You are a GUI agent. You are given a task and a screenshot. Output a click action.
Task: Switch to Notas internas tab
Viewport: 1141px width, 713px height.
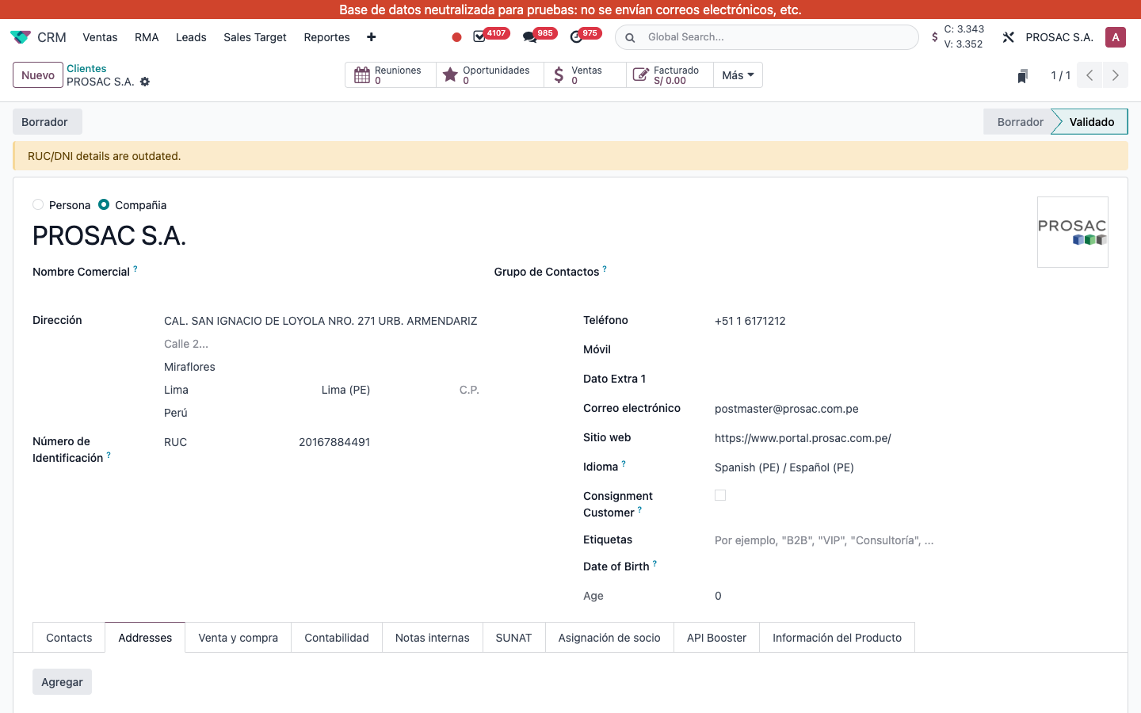pyautogui.click(x=432, y=638)
